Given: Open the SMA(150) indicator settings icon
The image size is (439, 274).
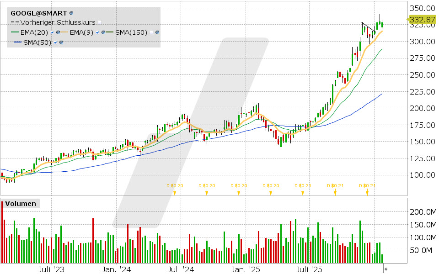Looking at the screenshot, I should tap(157, 32).
